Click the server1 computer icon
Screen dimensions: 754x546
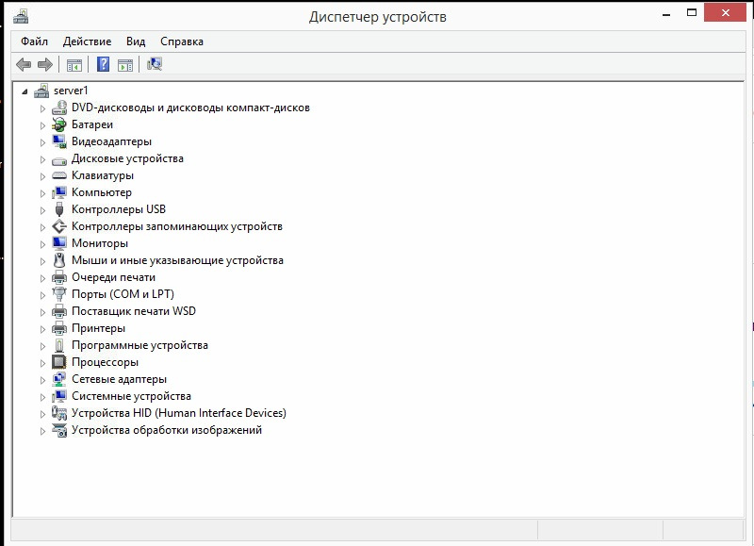click(x=41, y=91)
